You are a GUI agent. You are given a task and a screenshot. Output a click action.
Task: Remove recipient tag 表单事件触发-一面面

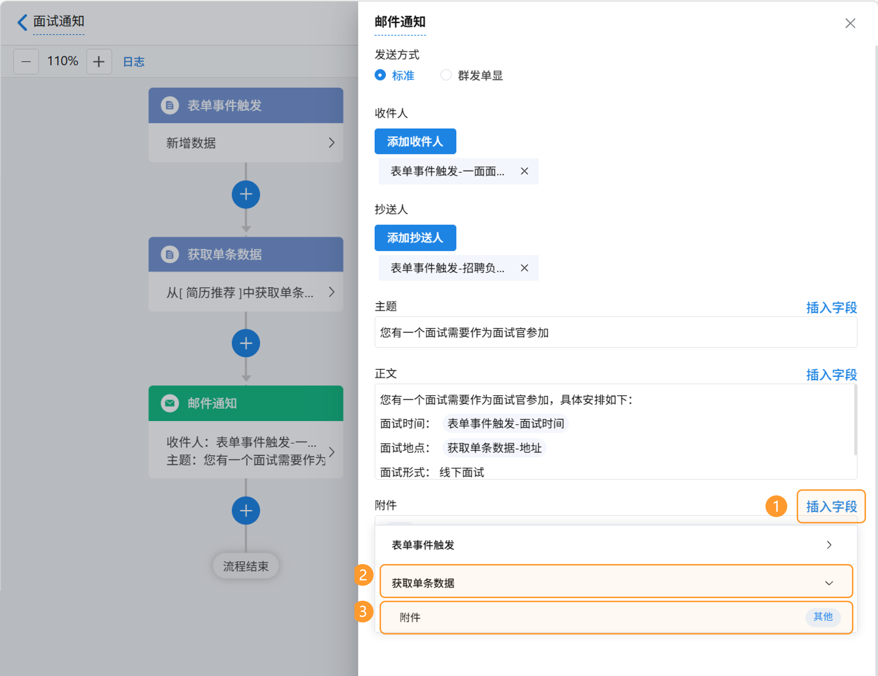pos(524,171)
